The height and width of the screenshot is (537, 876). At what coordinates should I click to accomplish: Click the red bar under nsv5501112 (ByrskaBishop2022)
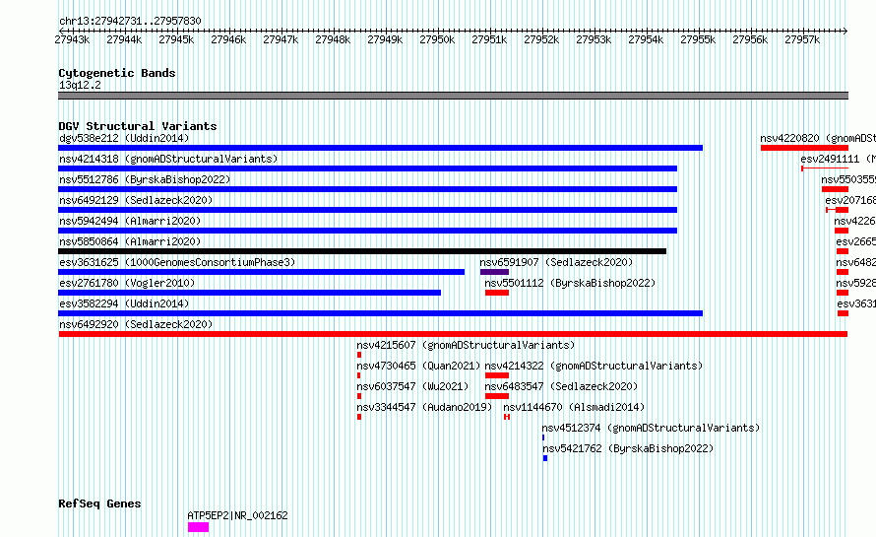point(497,293)
